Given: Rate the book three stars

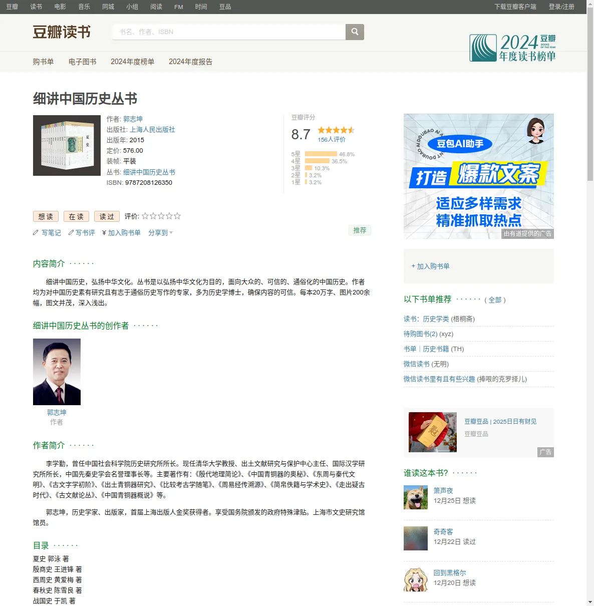Looking at the screenshot, I should tap(161, 216).
